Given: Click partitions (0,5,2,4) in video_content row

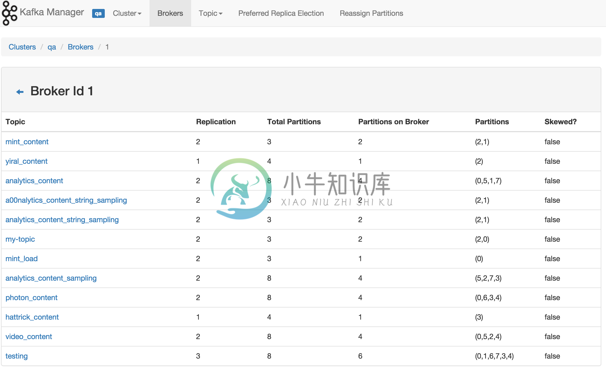Looking at the screenshot, I should [x=488, y=336].
